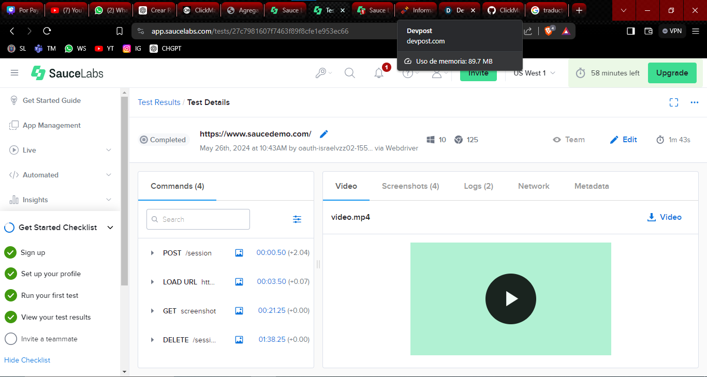
Task: Expand the LOAD URL command row
Action: click(152, 282)
